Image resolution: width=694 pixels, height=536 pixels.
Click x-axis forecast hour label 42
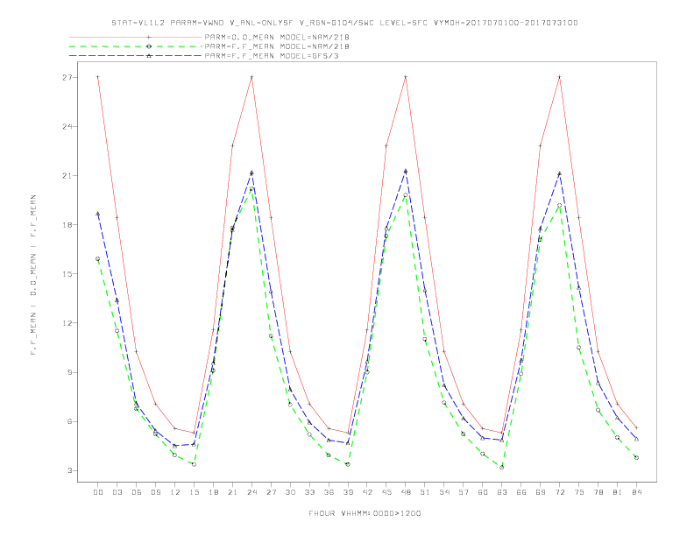(x=367, y=492)
